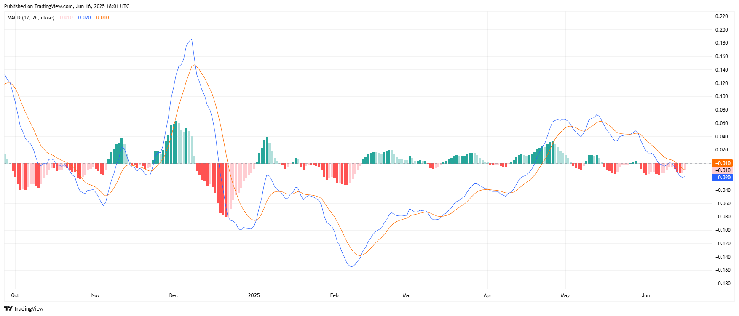Click the orange -0.010 price scale tag
This screenshot has width=739, height=316.
(x=723, y=163)
